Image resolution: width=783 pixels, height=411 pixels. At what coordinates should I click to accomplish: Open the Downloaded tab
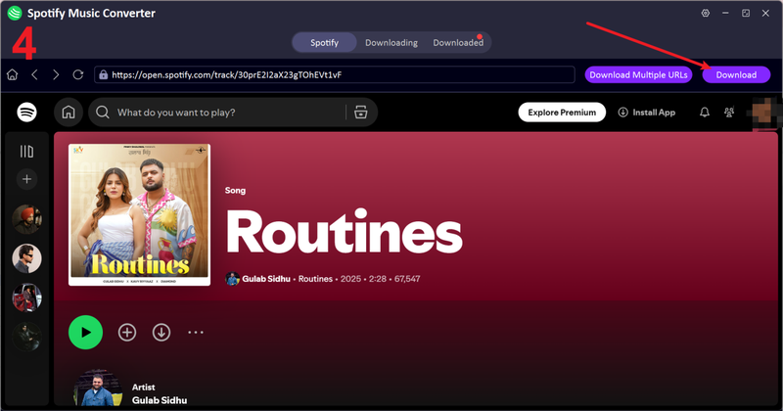[458, 43]
